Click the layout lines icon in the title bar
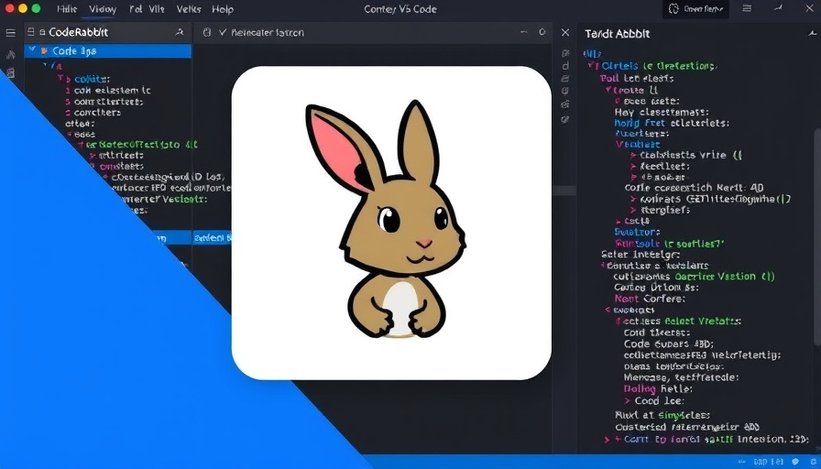The image size is (821, 469). (747, 8)
